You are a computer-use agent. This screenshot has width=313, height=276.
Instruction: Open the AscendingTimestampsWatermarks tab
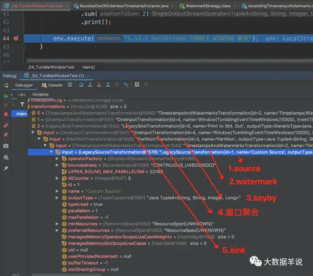(x=277, y=6)
